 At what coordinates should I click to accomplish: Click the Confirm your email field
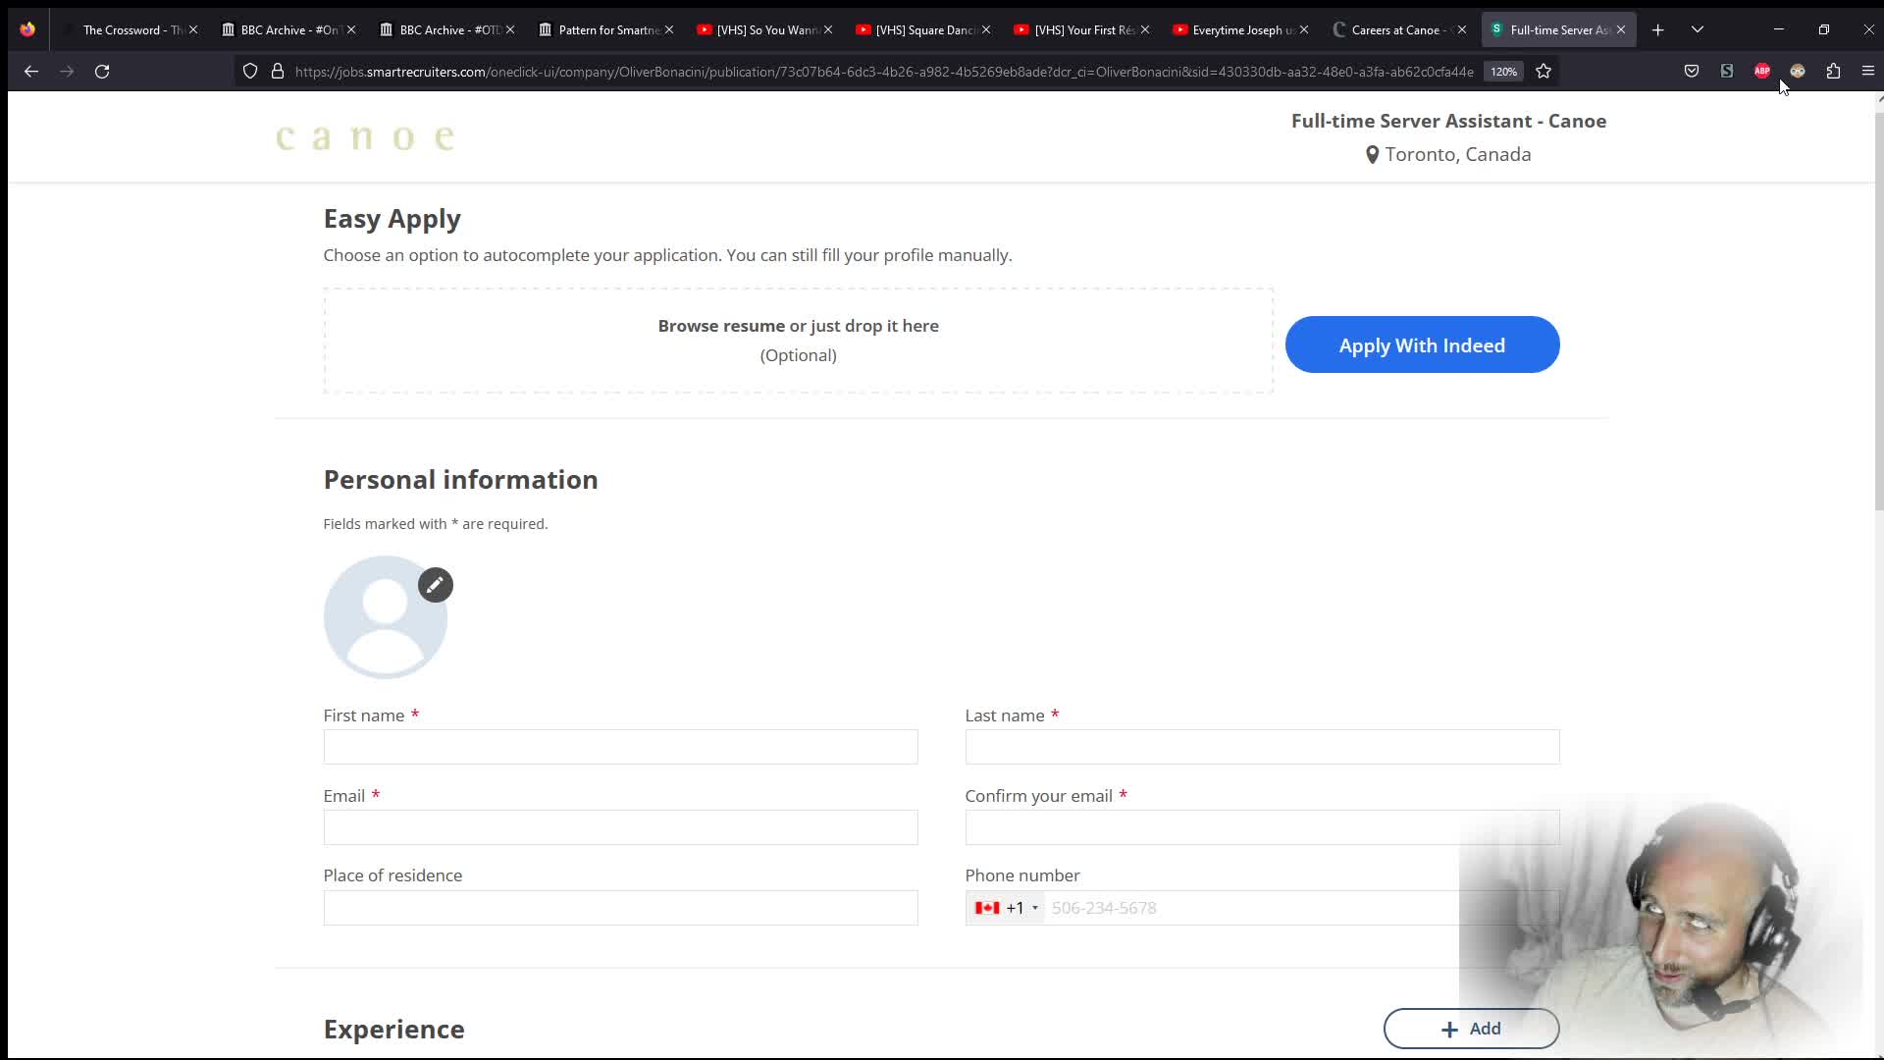click(1262, 827)
